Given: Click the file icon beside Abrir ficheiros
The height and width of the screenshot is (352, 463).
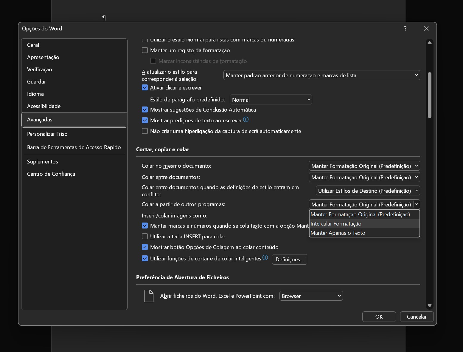Looking at the screenshot, I should pyautogui.click(x=149, y=296).
